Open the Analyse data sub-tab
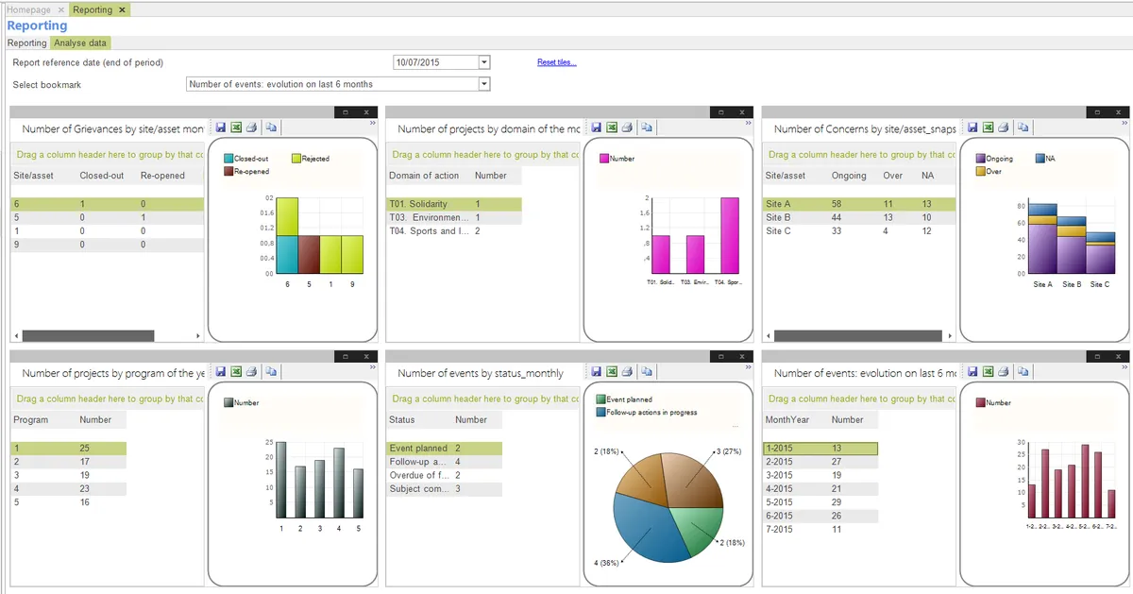The image size is (1133, 594). point(80,42)
